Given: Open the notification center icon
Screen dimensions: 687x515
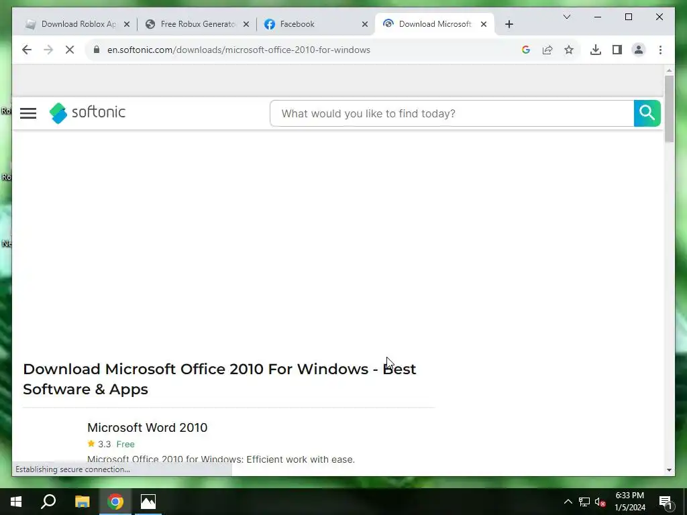Looking at the screenshot, I should tap(666, 502).
